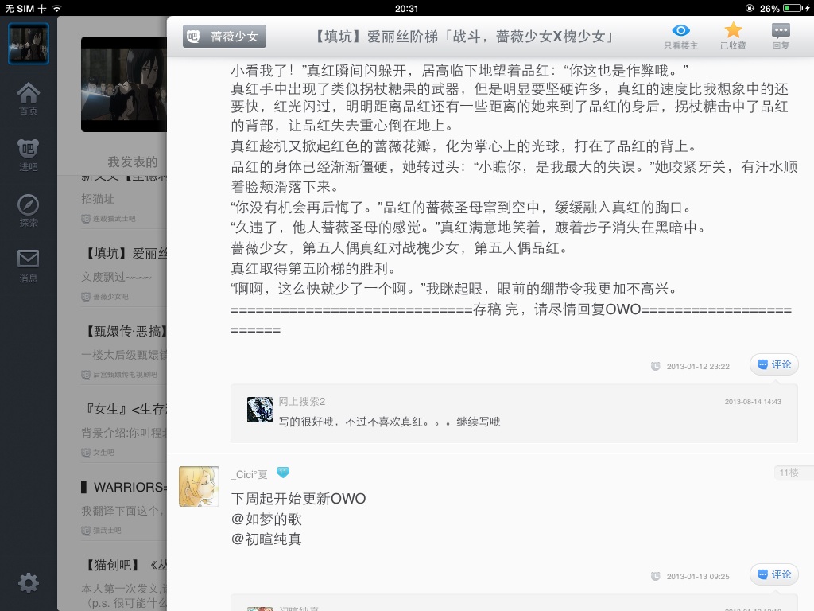The height and width of the screenshot is (611, 814).
Task: Tap the rotation lock icon in status bar
Action: pos(750,8)
